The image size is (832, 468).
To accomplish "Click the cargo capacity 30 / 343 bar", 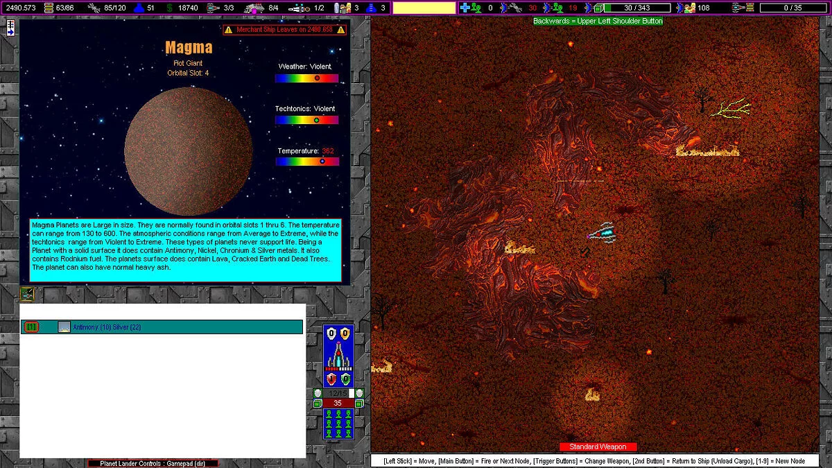I will tap(636, 8).
